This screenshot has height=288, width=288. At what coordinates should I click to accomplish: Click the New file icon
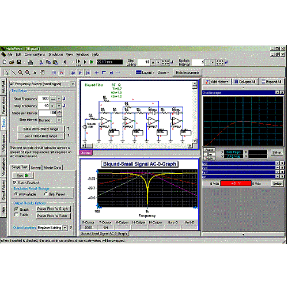click(5, 62)
